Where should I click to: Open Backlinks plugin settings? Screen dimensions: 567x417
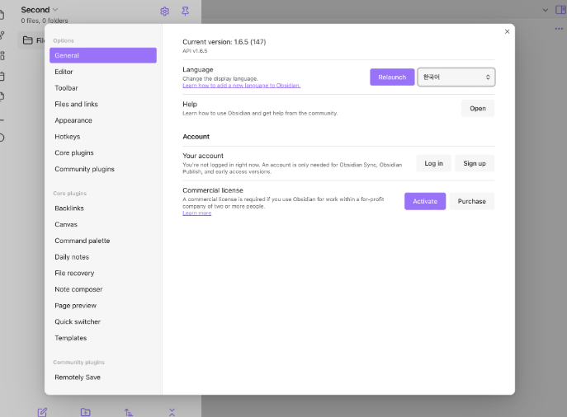click(103, 208)
